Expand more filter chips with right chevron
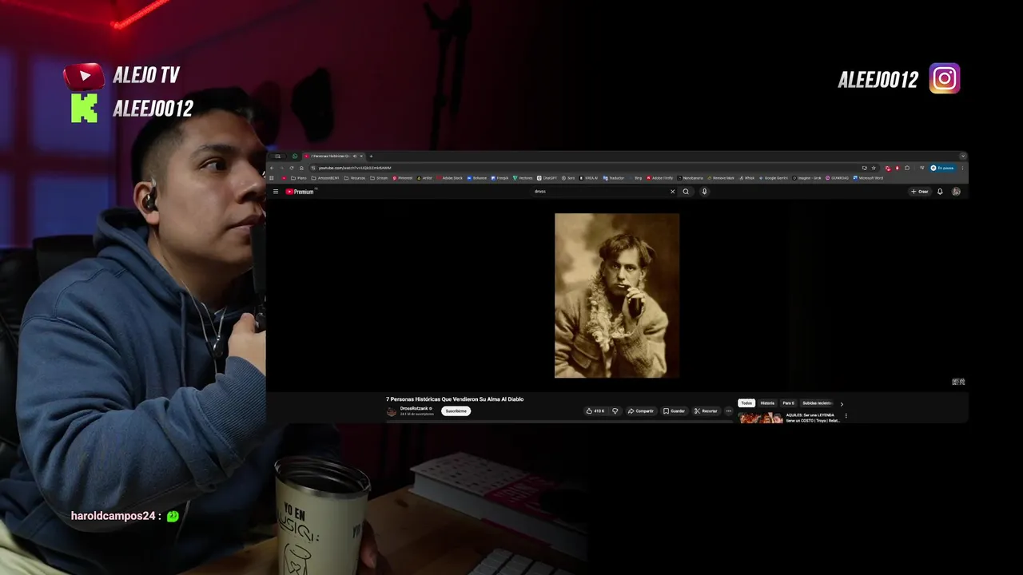 [842, 404]
